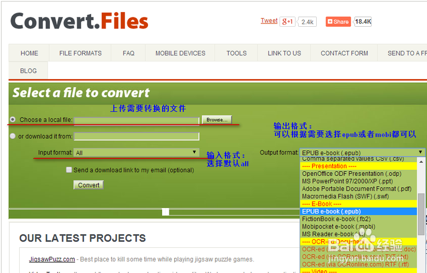Go to the FILE FORMATS page
Image resolution: width=427 pixels, height=273 pixels.
(x=80, y=53)
